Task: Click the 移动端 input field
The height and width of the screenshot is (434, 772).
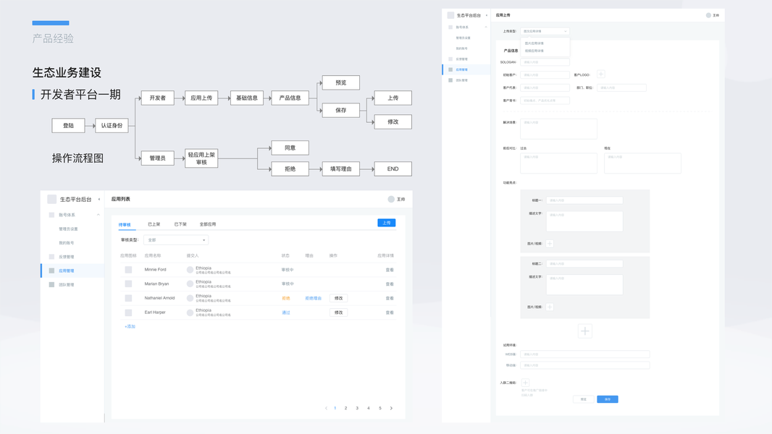Action: click(x=585, y=365)
